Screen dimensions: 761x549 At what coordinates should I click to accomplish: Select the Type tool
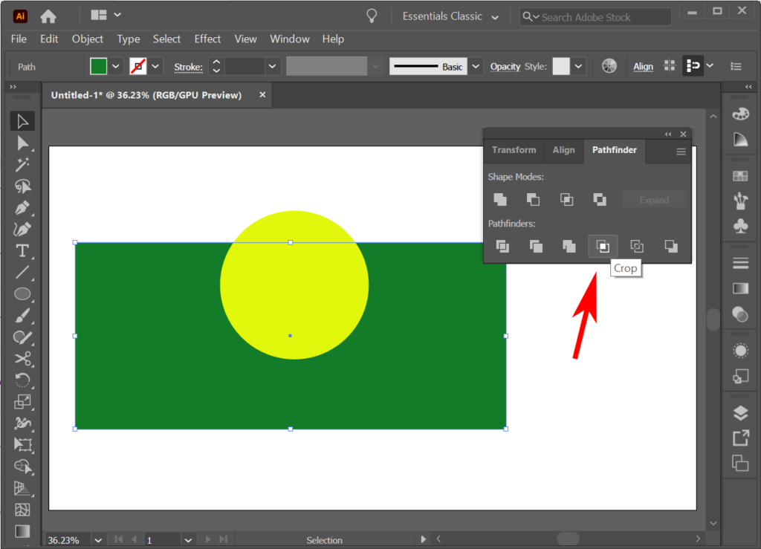tap(22, 252)
